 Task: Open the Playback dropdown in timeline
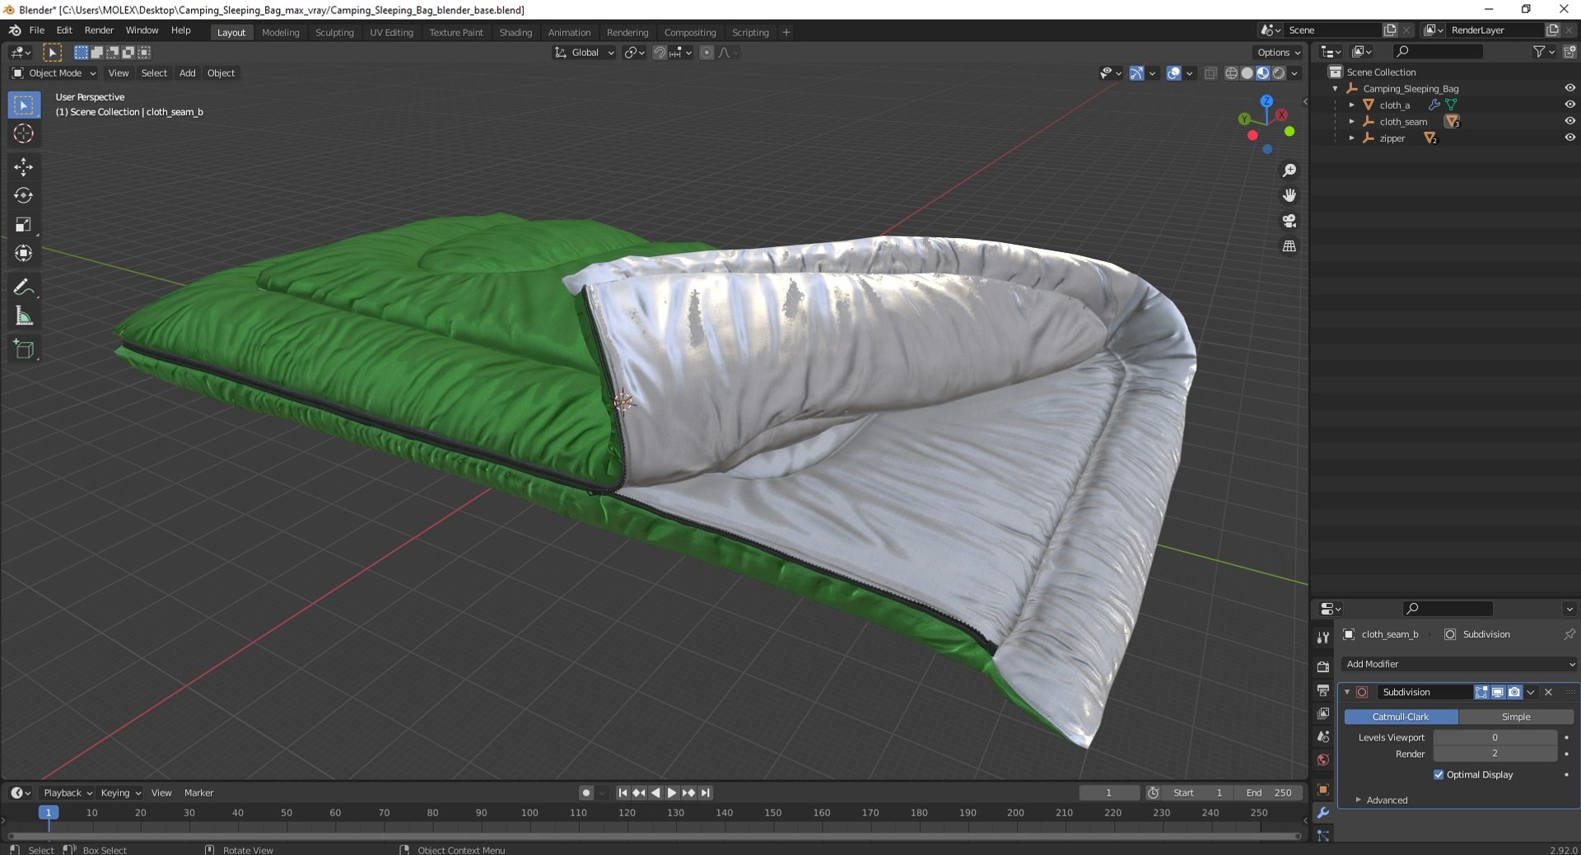67,792
